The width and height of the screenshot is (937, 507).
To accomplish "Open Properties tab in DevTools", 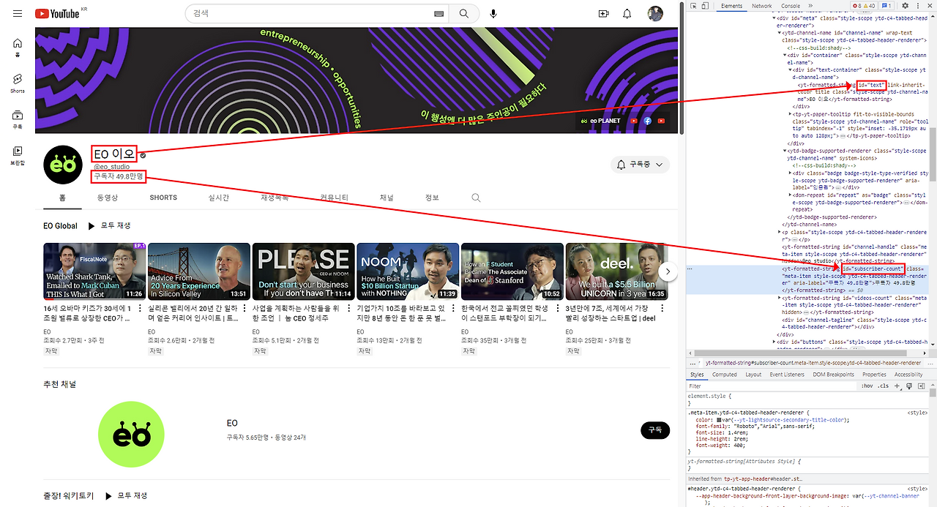I will point(874,375).
